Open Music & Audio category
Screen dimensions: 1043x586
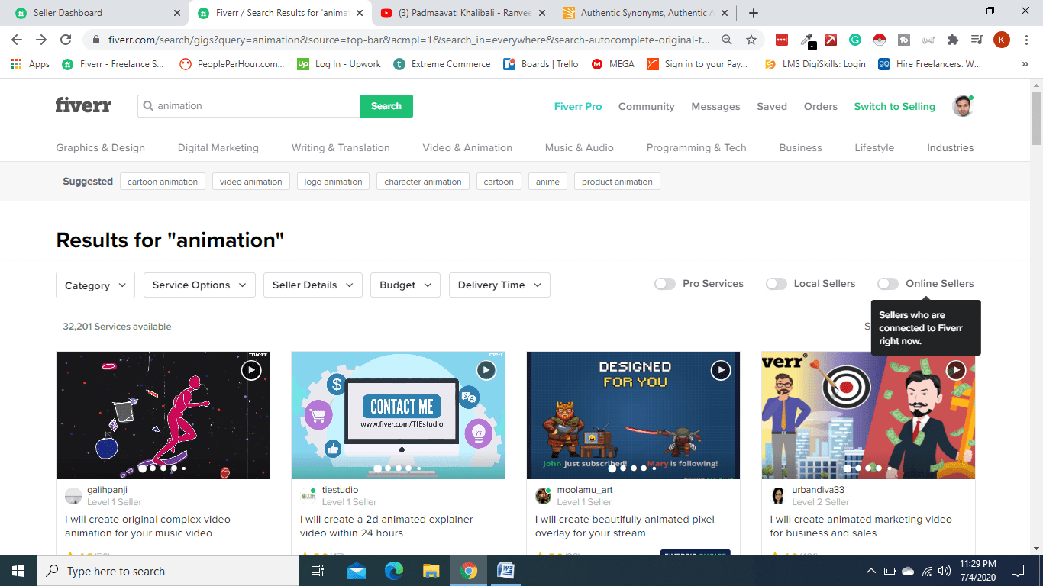coord(580,147)
